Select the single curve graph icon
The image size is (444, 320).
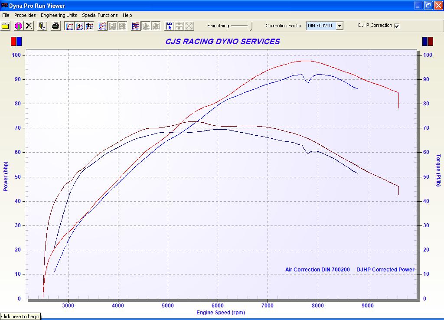69,26
